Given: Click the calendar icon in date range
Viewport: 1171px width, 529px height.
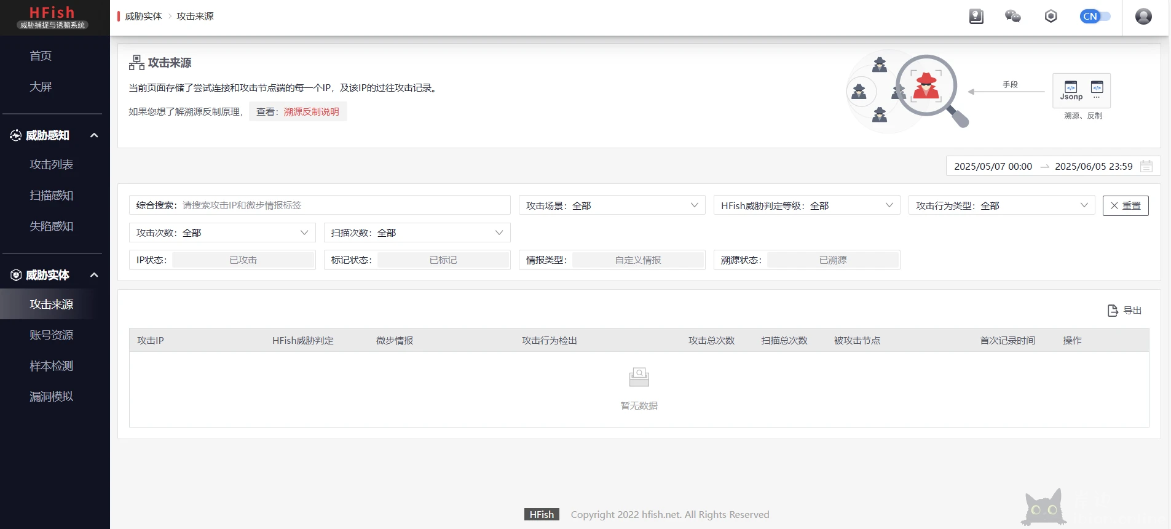Looking at the screenshot, I should pyautogui.click(x=1146, y=166).
